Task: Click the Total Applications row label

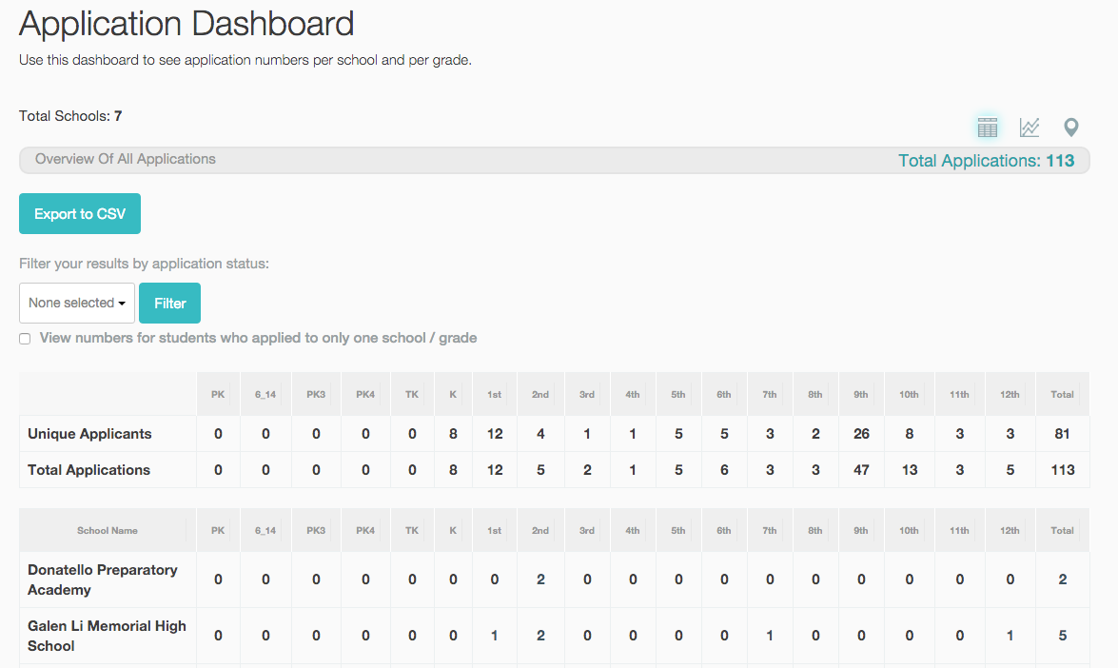Action: click(89, 470)
